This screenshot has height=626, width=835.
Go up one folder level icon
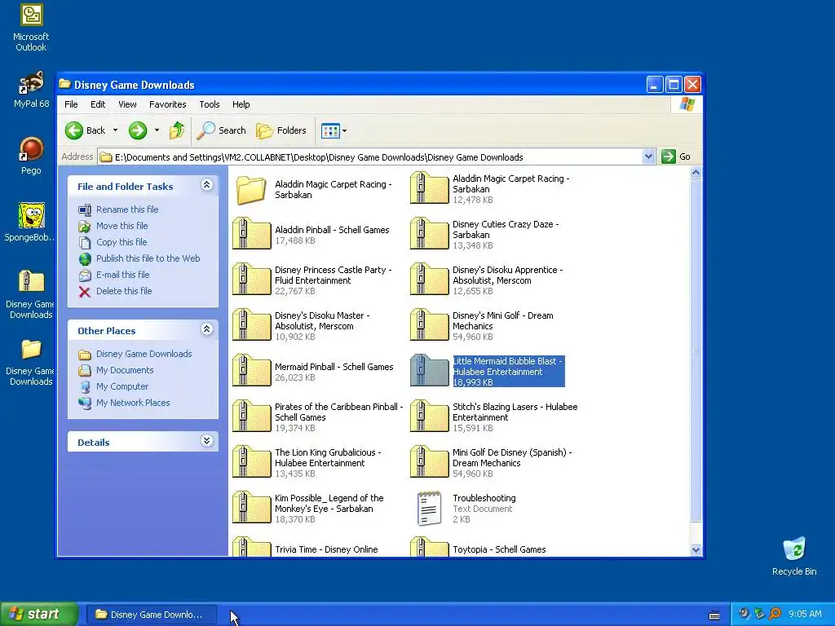177,130
